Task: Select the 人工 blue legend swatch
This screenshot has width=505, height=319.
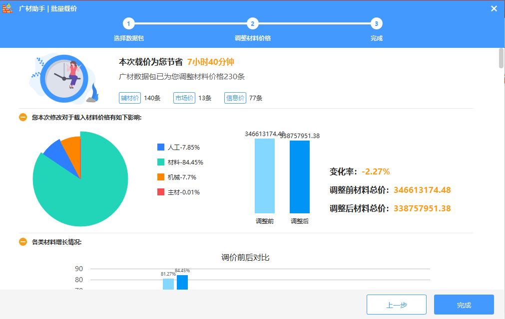Action: coord(160,147)
